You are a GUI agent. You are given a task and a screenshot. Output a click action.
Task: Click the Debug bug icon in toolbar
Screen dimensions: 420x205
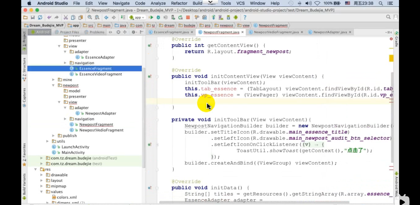pos(158,17)
